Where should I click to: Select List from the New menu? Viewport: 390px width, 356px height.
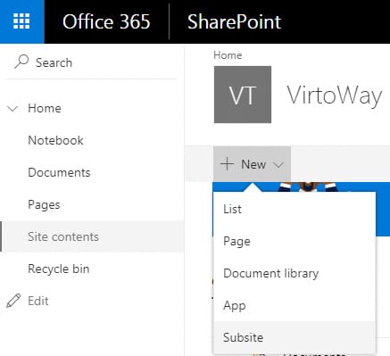click(x=295, y=209)
